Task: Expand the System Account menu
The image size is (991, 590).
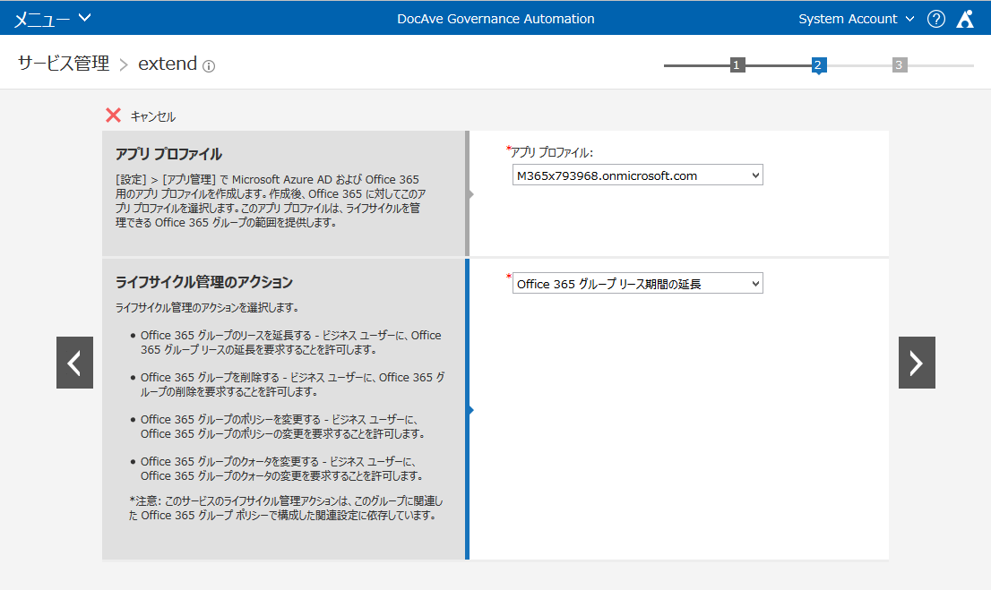Action: coord(857,19)
